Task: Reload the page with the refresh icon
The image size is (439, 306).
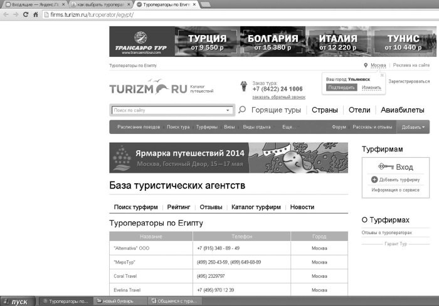Action: [x=26, y=14]
